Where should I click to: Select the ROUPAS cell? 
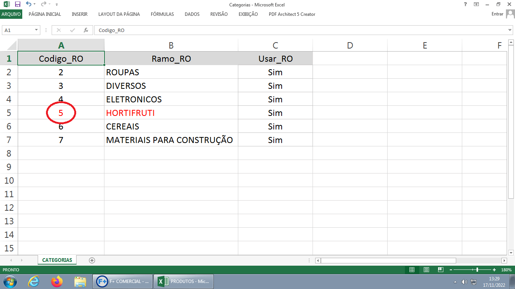[171, 72]
